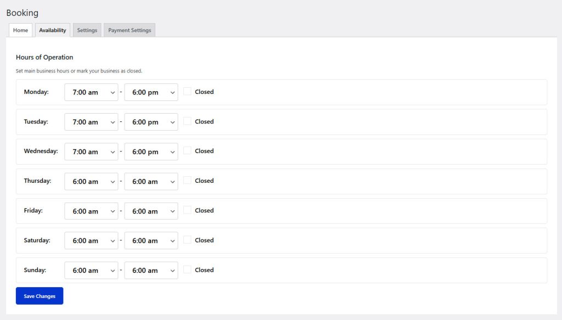Tick the Friday Closed checkbox

click(x=188, y=210)
